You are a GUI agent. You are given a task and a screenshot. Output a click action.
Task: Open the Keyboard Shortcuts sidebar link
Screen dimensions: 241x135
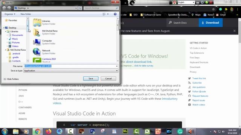tap(199, 62)
